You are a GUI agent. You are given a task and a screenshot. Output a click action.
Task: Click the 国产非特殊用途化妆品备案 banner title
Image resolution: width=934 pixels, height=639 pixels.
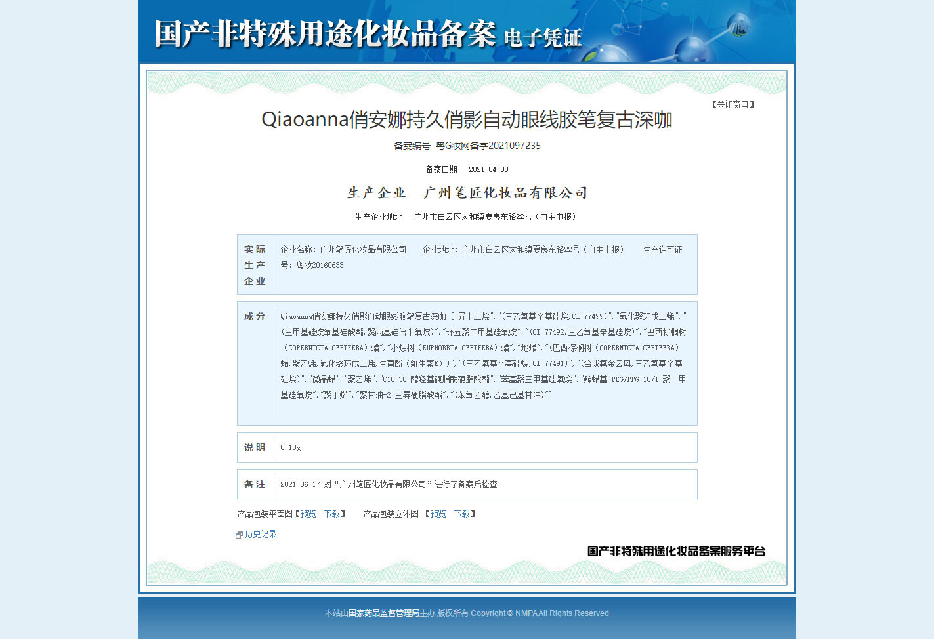pos(325,33)
